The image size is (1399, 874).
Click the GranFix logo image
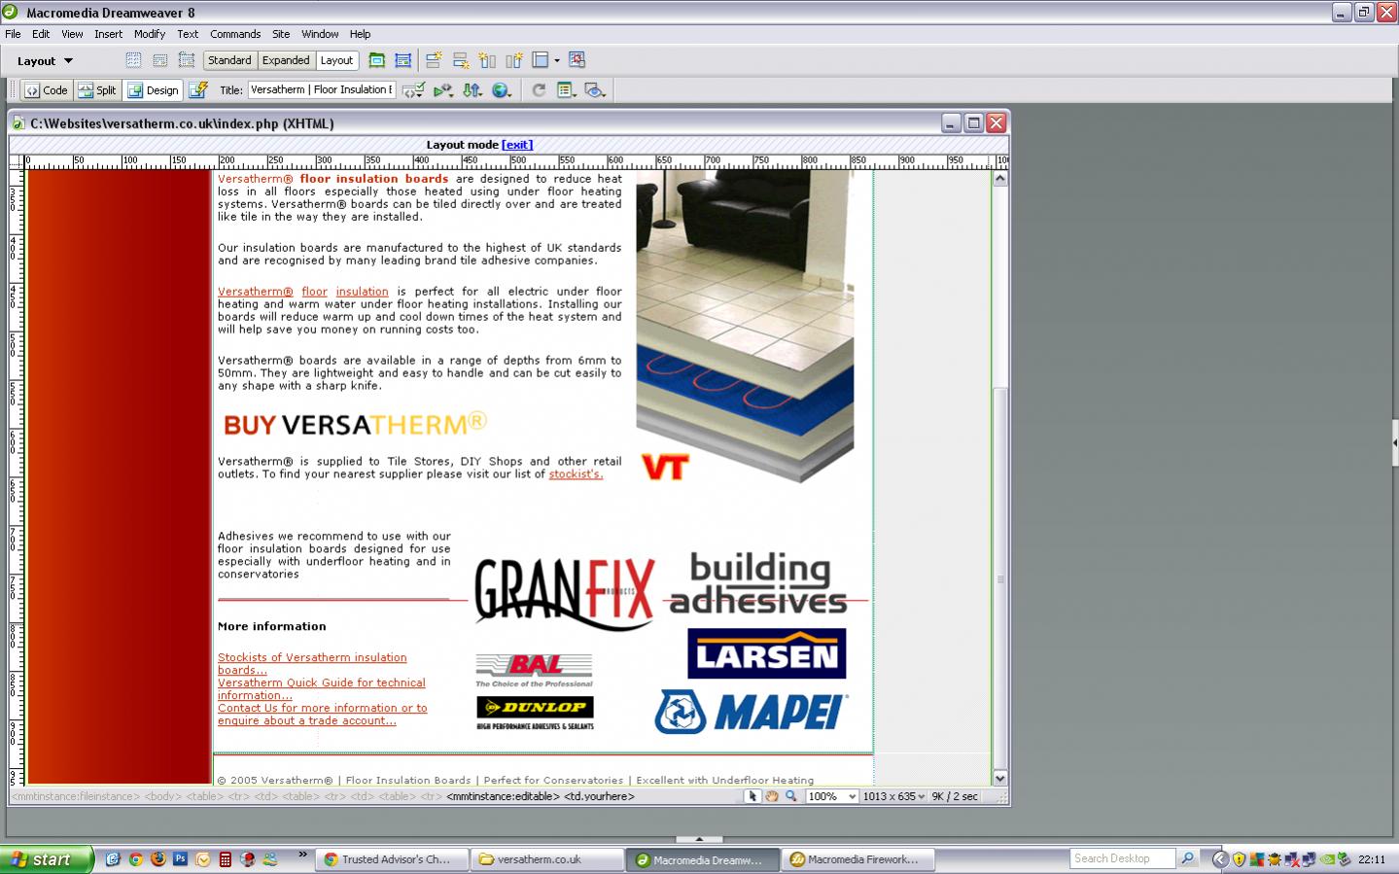point(566,594)
